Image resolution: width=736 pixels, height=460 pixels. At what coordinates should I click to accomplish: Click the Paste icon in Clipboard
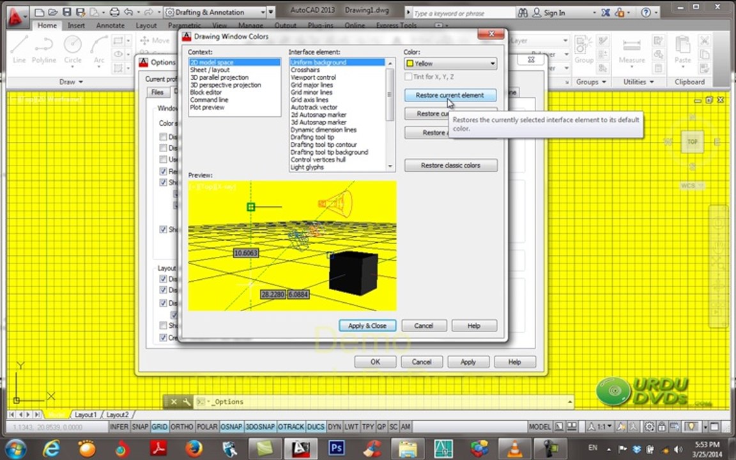[x=682, y=50]
